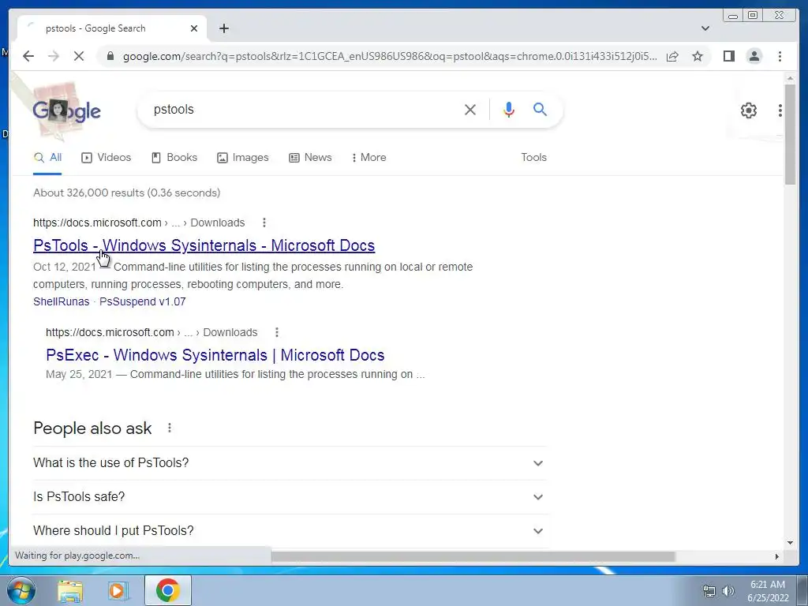The width and height of the screenshot is (808, 606).
Task: Switch to the News tab
Action: pos(310,158)
